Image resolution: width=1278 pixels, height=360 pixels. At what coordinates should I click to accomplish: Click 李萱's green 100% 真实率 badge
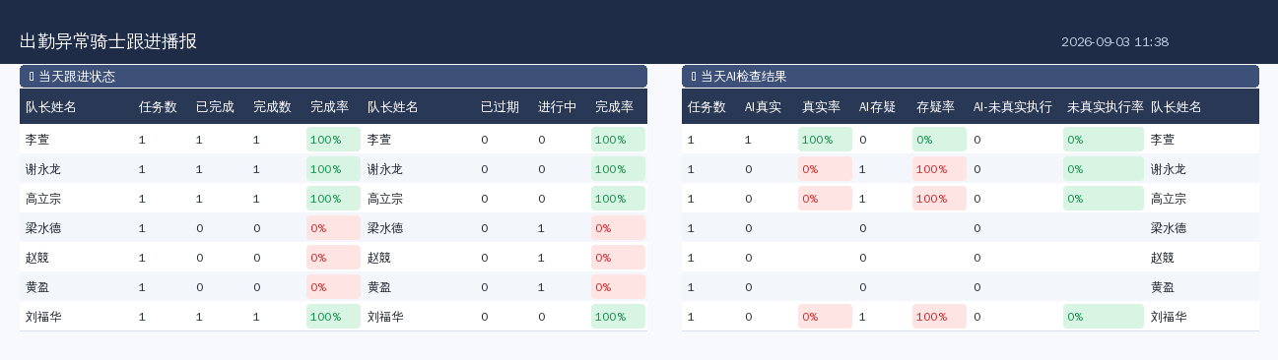tap(825, 140)
